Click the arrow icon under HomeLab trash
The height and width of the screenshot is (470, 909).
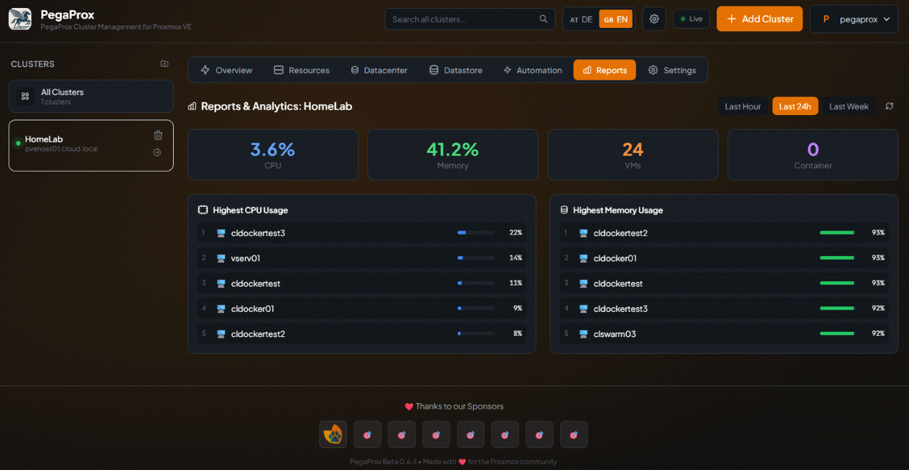pos(157,152)
